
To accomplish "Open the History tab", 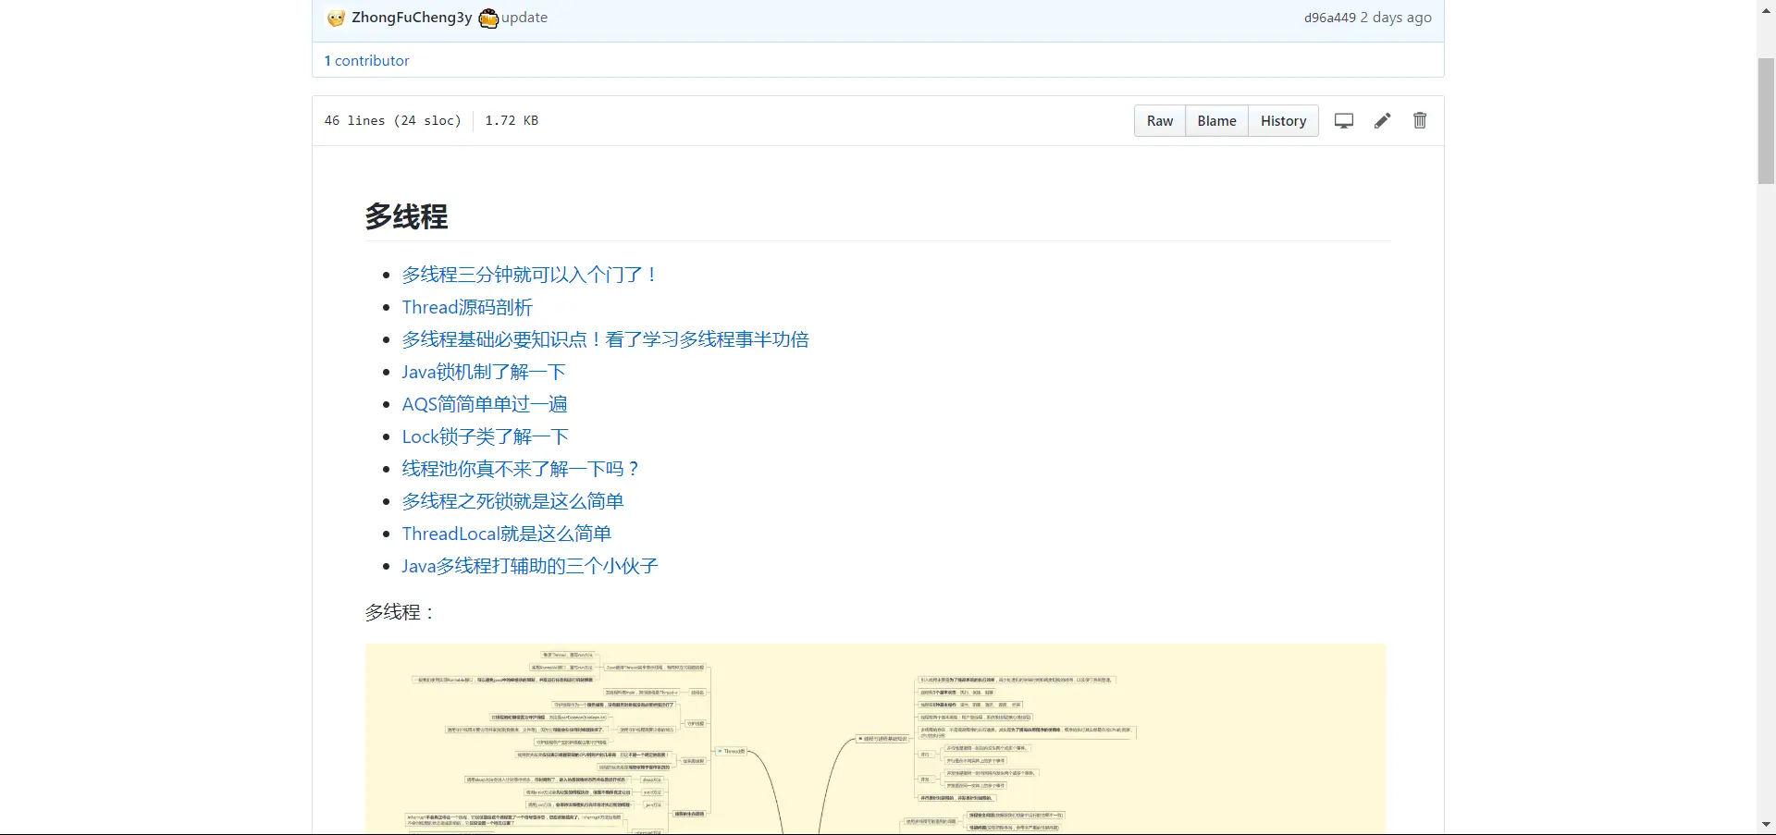I will 1283,120.
